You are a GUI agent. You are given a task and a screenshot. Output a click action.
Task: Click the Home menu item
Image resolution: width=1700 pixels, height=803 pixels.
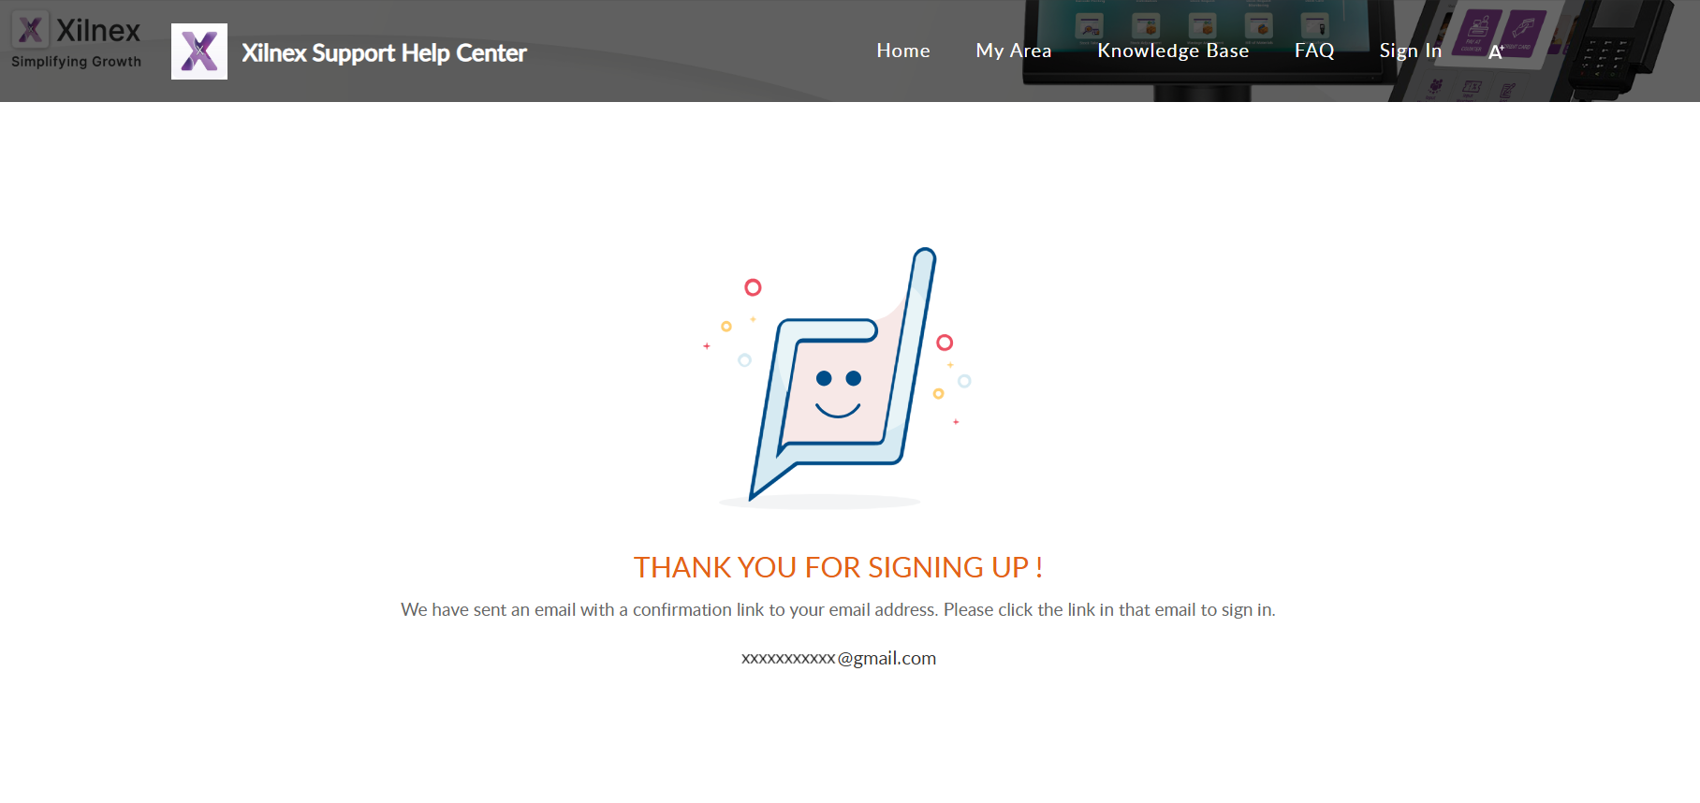click(x=902, y=51)
